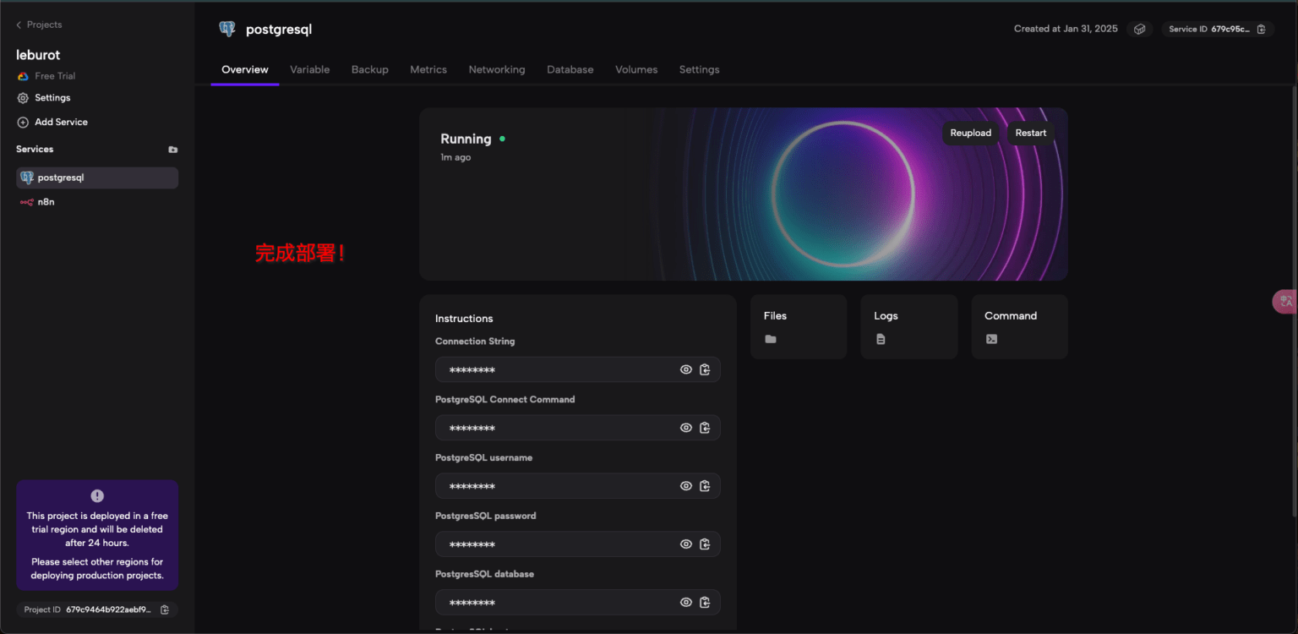Image resolution: width=1298 pixels, height=634 pixels.
Task: Restart the postgresql service
Action: pyautogui.click(x=1031, y=133)
